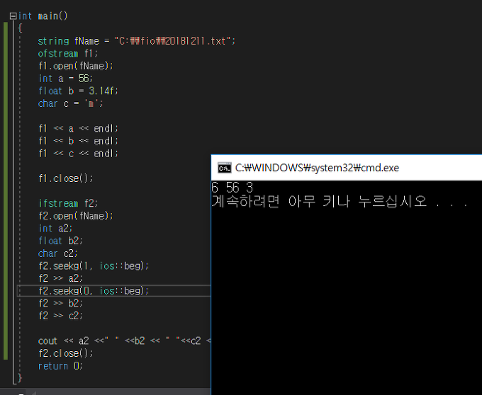Image resolution: width=482 pixels, height=395 pixels.
Task: Click the 'f2 >> b2;' line
Action: click(60, 303)
